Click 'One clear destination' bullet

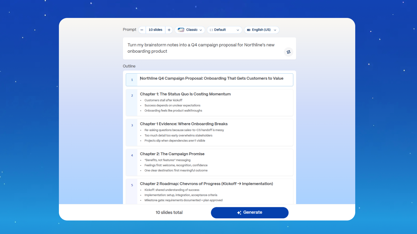point(176,171)
